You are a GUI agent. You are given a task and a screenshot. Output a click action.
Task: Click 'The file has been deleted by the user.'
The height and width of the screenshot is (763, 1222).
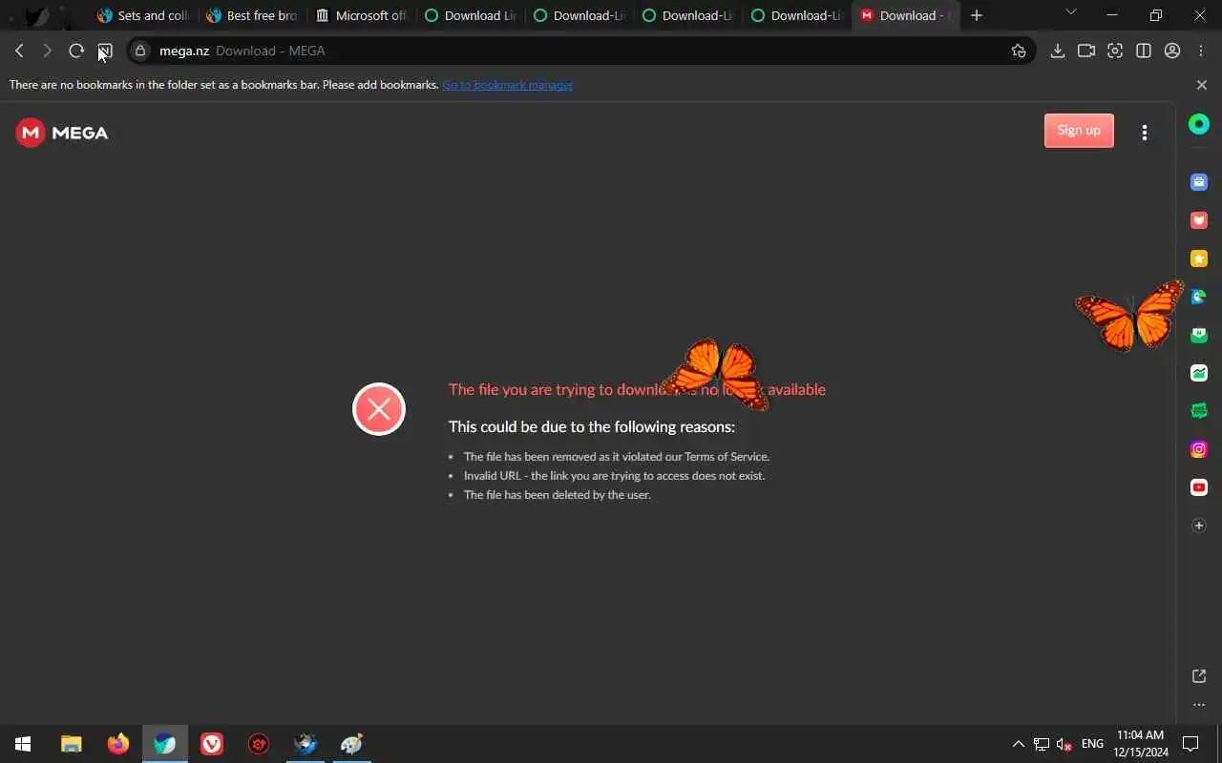558,495
